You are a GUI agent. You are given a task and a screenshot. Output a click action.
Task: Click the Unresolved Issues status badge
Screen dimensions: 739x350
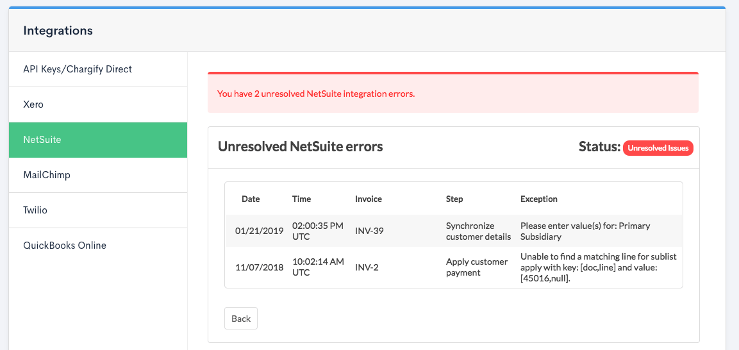pyautogui.click(x=658, y=148)
